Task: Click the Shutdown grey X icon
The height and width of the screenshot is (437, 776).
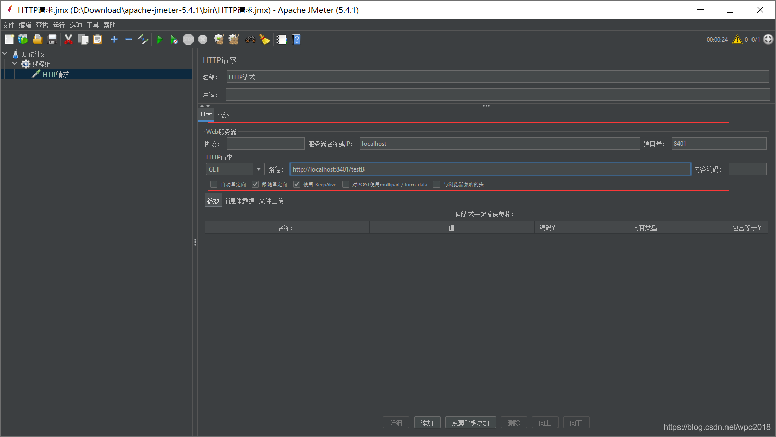Action: pyautogui.click(x=203, y=39)
